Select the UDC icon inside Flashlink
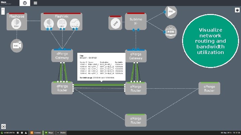 (x=62, y=24)
